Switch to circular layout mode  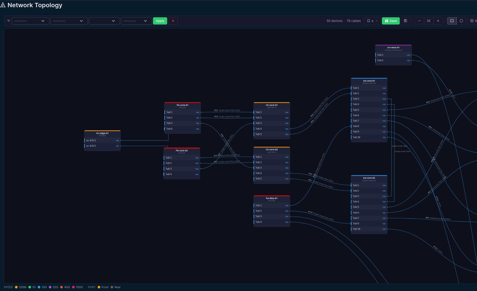coord(461,21)
